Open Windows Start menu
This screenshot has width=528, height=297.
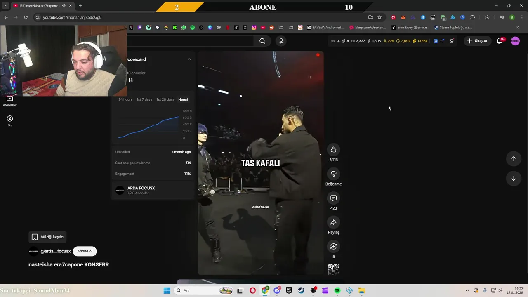[167, 290]
